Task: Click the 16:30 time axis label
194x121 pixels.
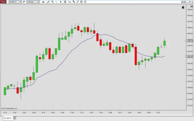Action: [x=53, y=113]
